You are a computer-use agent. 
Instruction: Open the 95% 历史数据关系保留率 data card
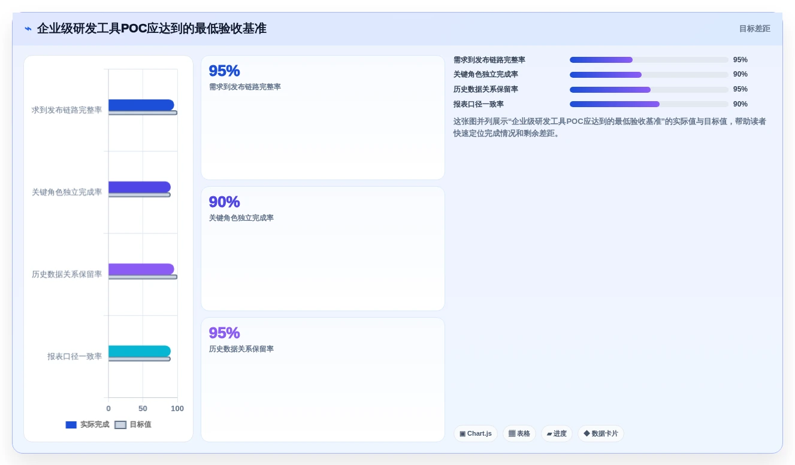pos(323,379)
